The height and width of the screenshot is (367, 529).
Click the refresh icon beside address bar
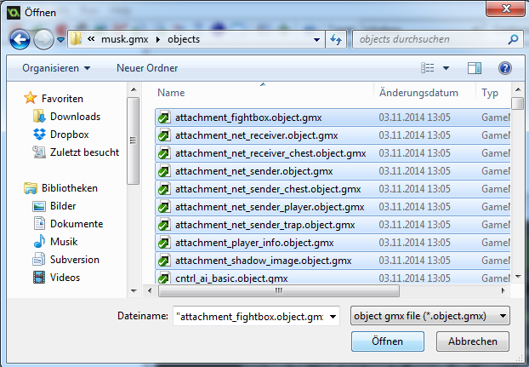(x=336, y=39)
